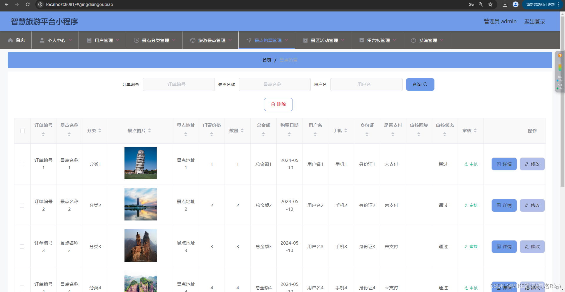Open 详情 for 订单编号1 row
The height and width of the screenshot is (292, 565).
coord(504,164)
